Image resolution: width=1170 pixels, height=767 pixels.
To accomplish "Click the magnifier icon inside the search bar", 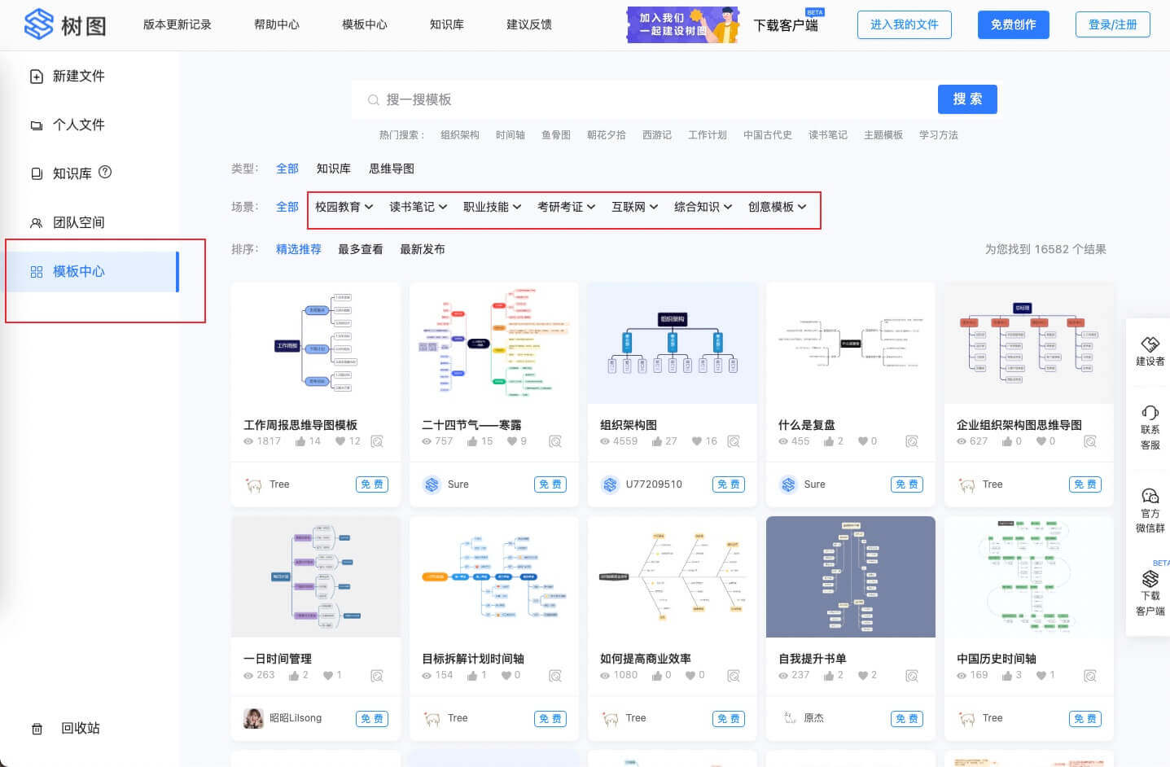I will pyautogui.click(x=373, y=99).
